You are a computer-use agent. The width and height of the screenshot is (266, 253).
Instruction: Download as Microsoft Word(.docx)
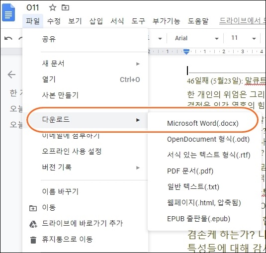[204, 123]
